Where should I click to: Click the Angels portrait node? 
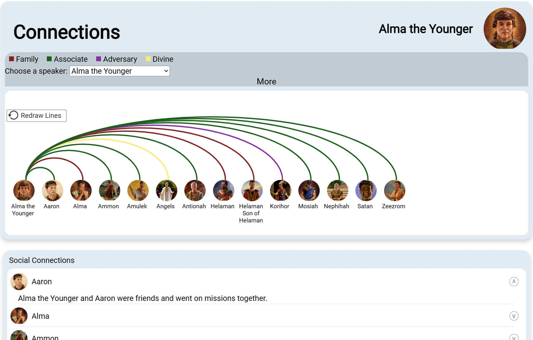[x=167, y=190]
